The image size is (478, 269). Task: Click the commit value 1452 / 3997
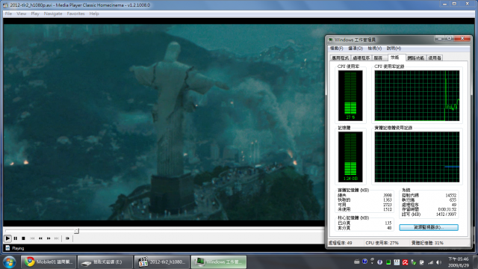click(446, 214)
